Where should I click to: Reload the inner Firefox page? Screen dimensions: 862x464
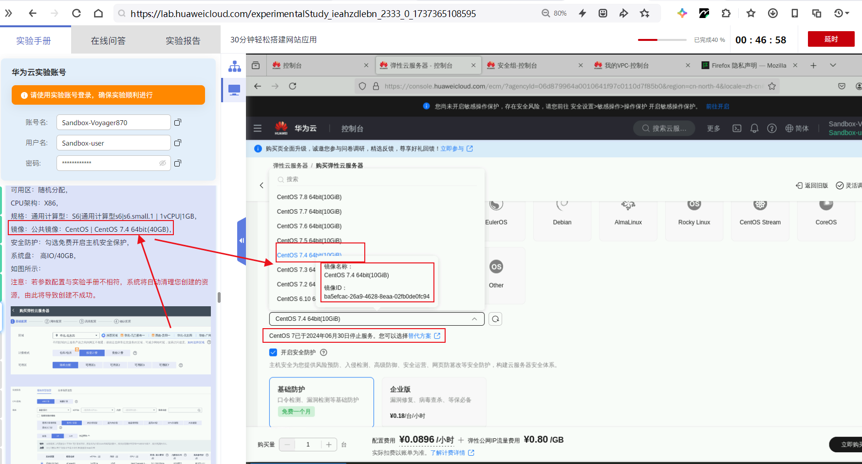coord(293,86)
